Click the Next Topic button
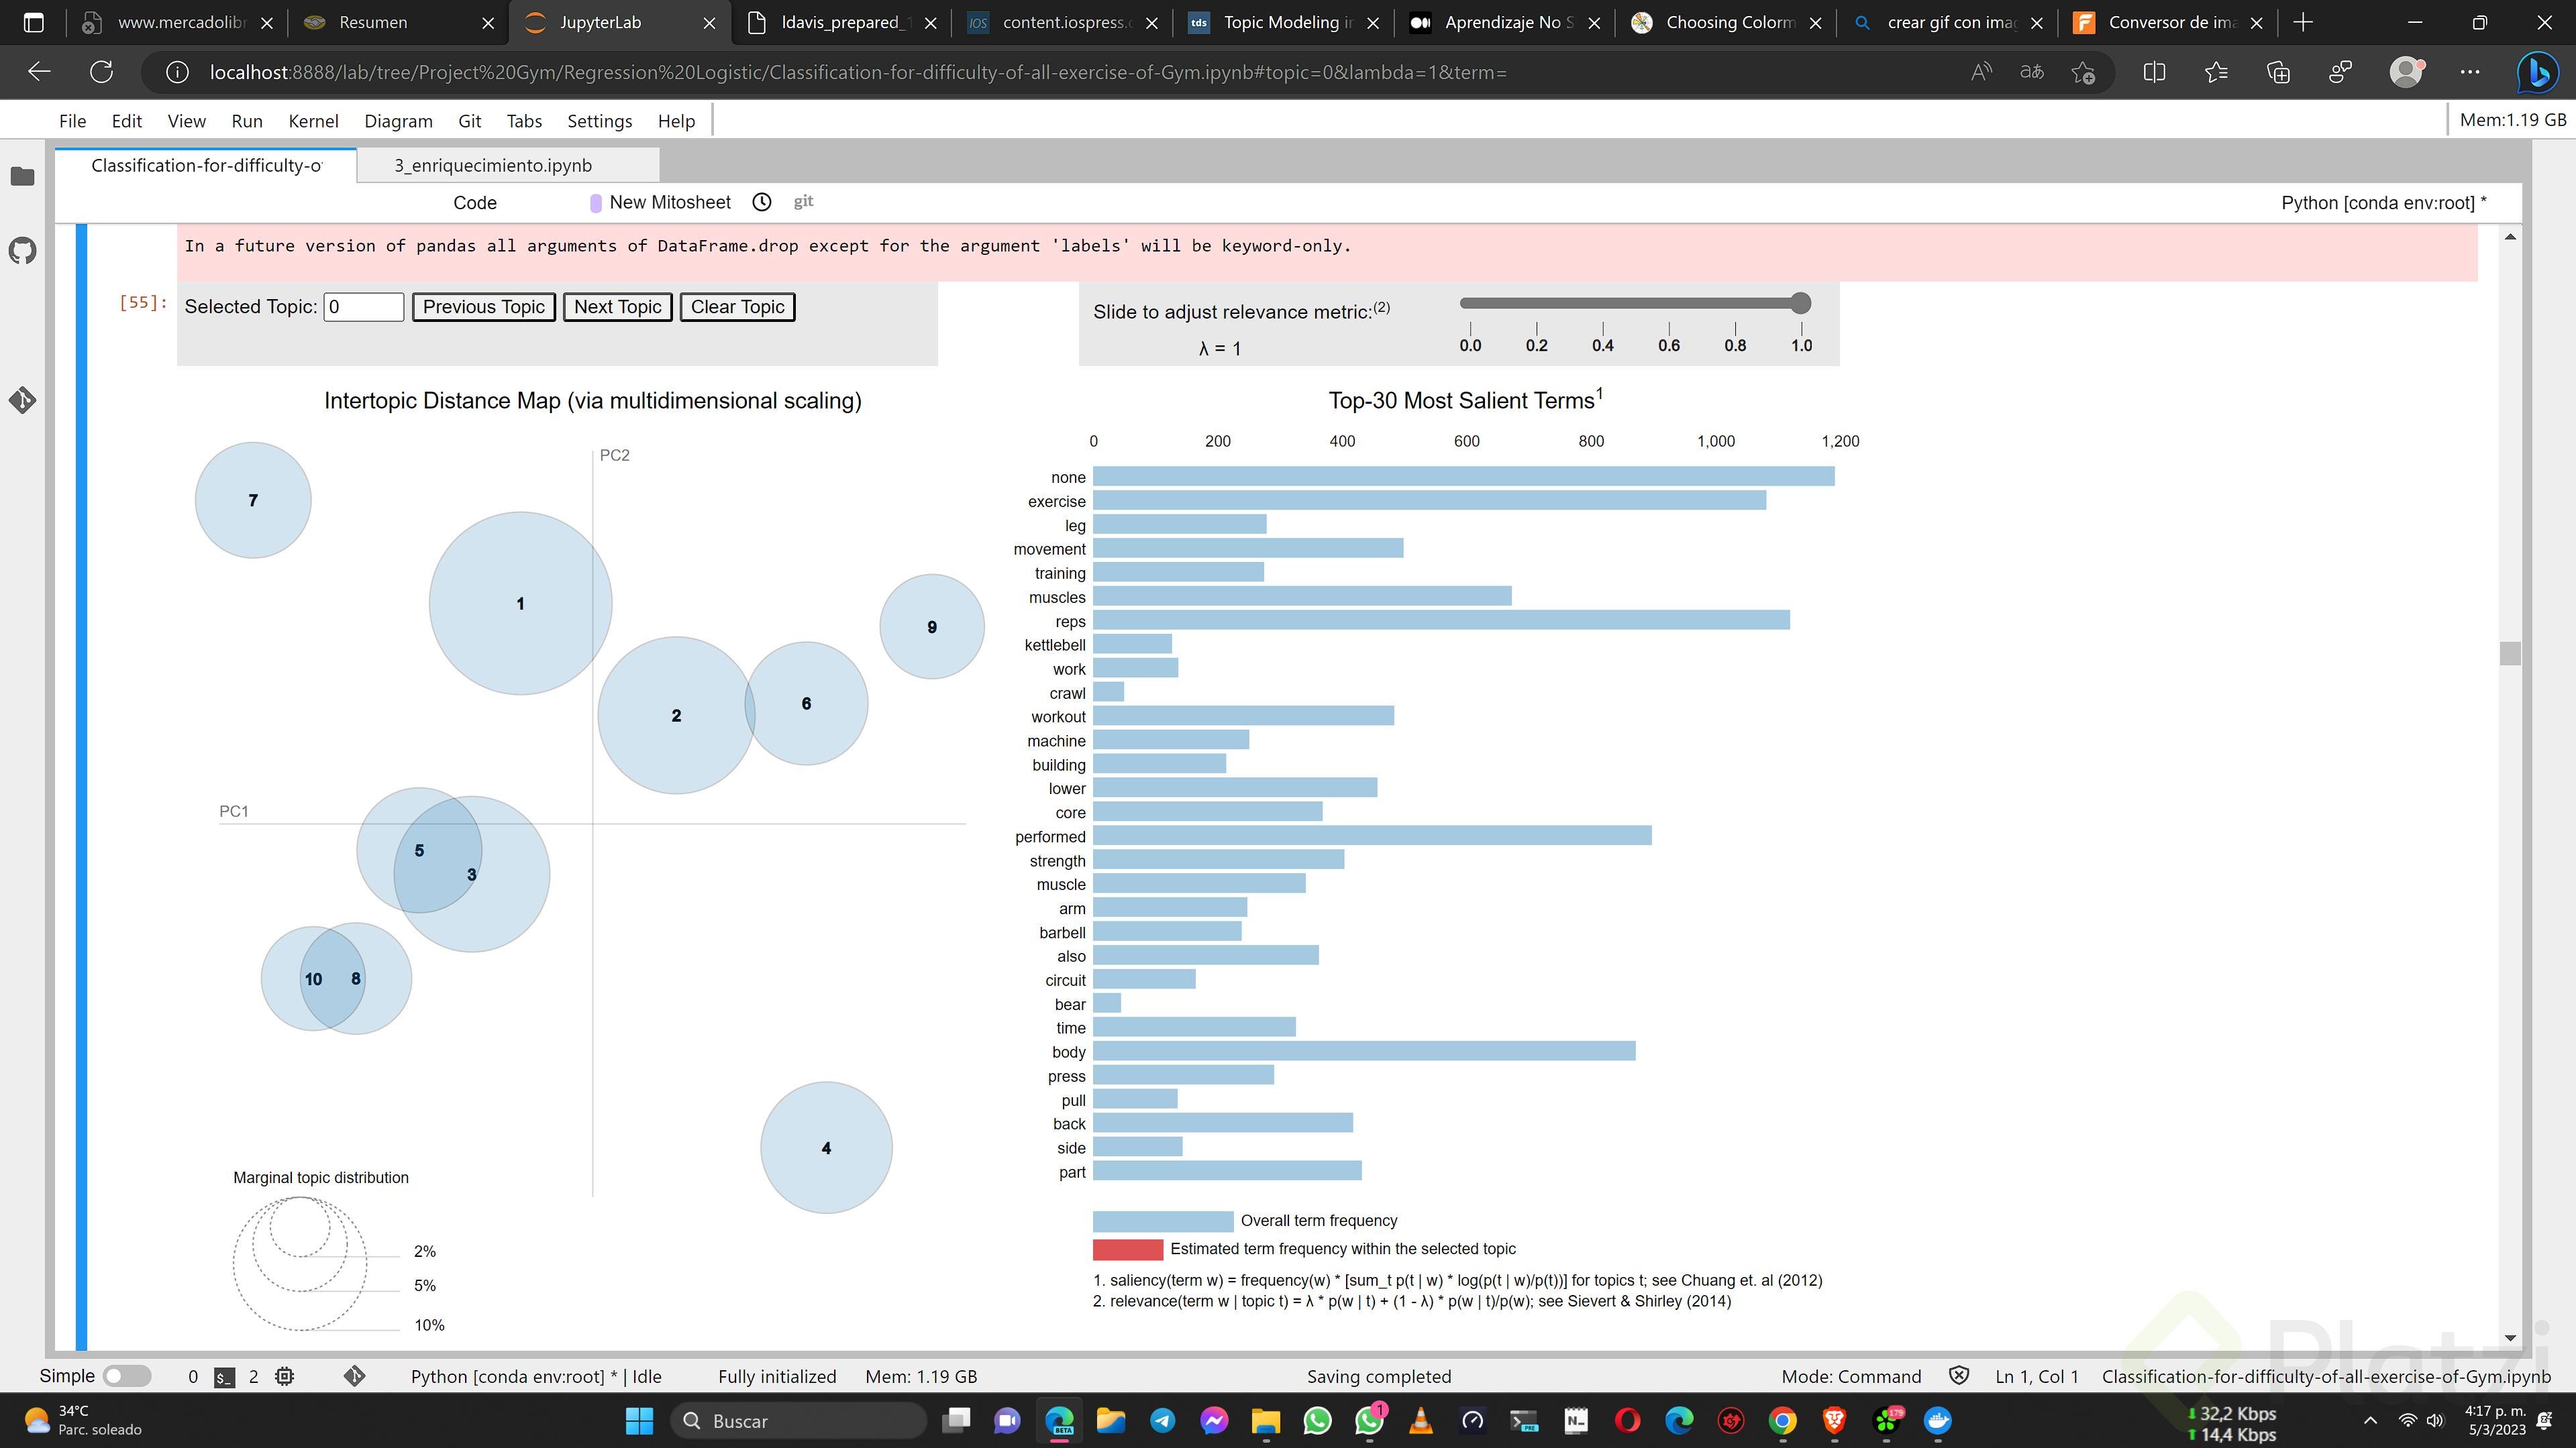The height and width of the screenshot is (1448, 2576). tap(617, 307)
